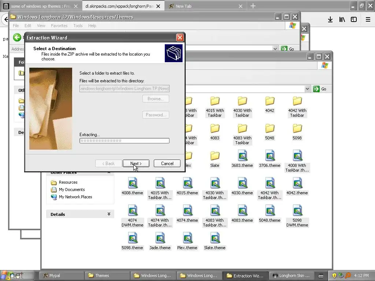This screenshot has width=375, height=281.
Task: Open the browser hamburger menu
Action: click(368, 19)
